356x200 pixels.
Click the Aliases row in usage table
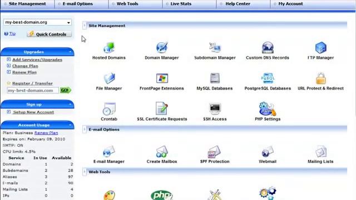point(38,177)
